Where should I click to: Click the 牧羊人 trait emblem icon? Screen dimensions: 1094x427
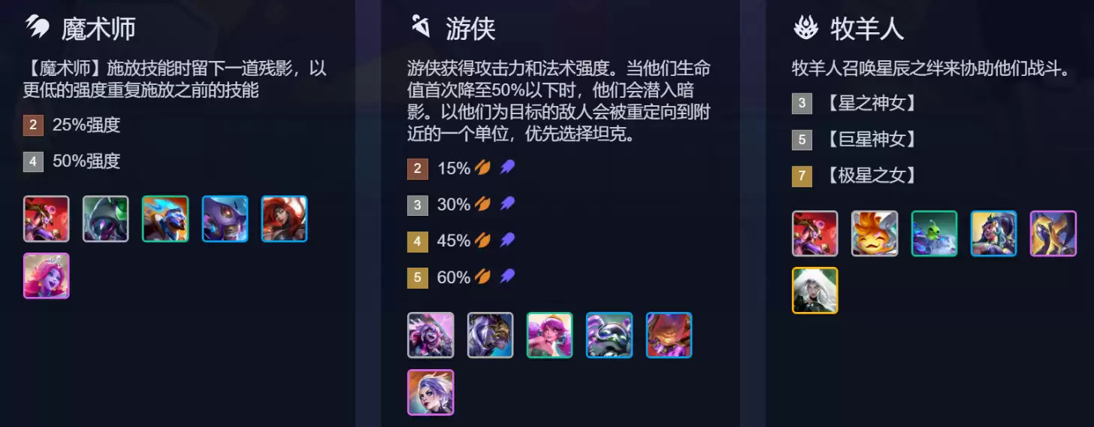805,28
